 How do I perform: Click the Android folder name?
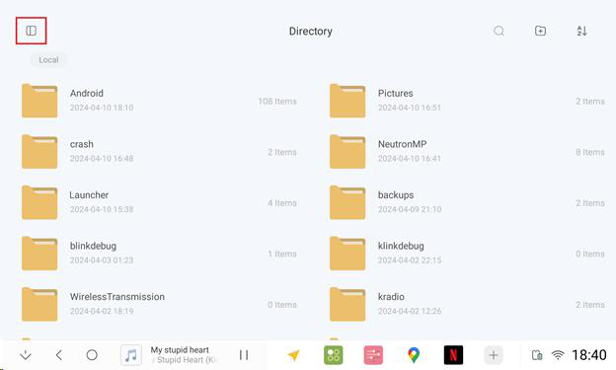click(x=87, y=94)
